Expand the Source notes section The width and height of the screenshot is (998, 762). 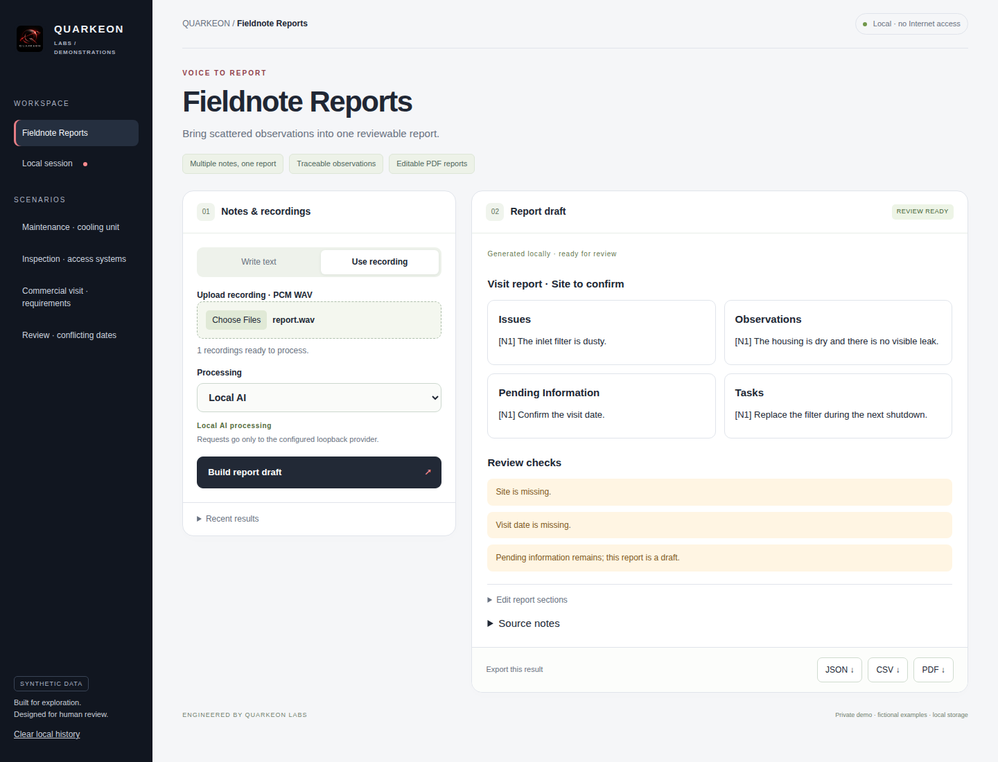point(523,623)
